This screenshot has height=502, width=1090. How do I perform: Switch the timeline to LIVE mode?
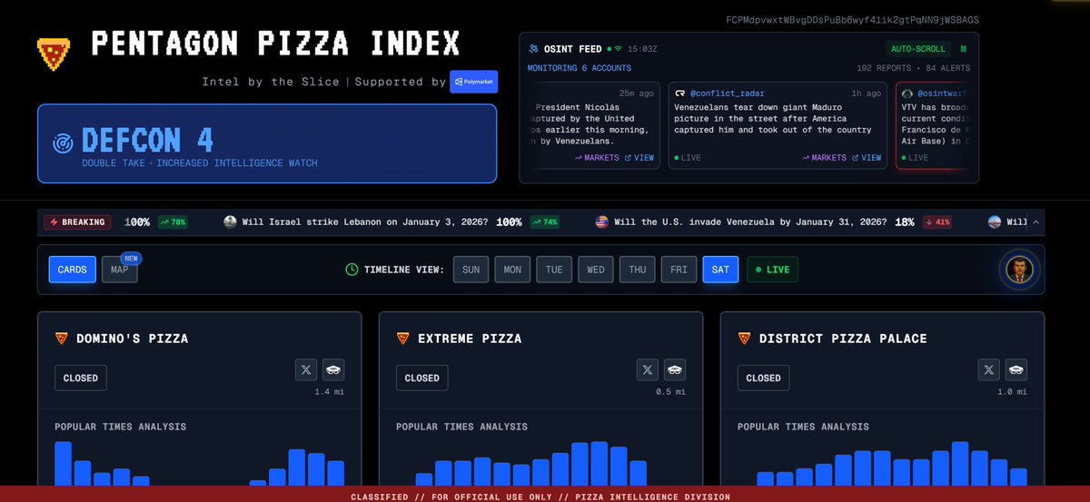click(x=772, y=270)
